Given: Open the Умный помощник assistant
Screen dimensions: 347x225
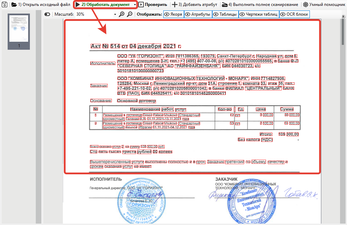Looking at the screenshot, I should coord(306,5).
